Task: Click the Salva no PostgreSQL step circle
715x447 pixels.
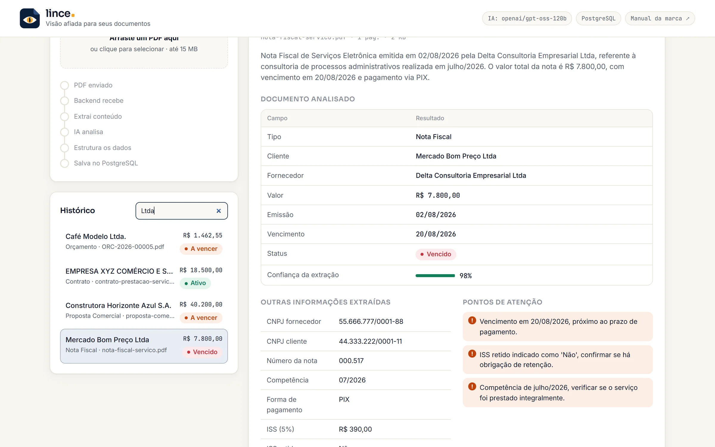Action: pyautogui.click(x=65, y=163)
